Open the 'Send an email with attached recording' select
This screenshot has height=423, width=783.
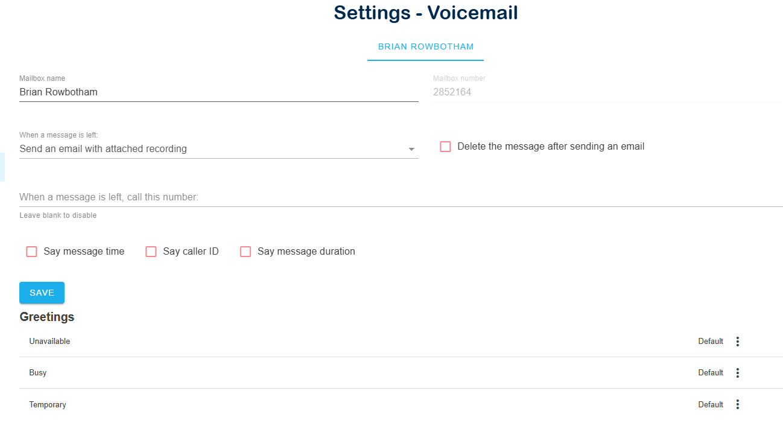(218, 148)
